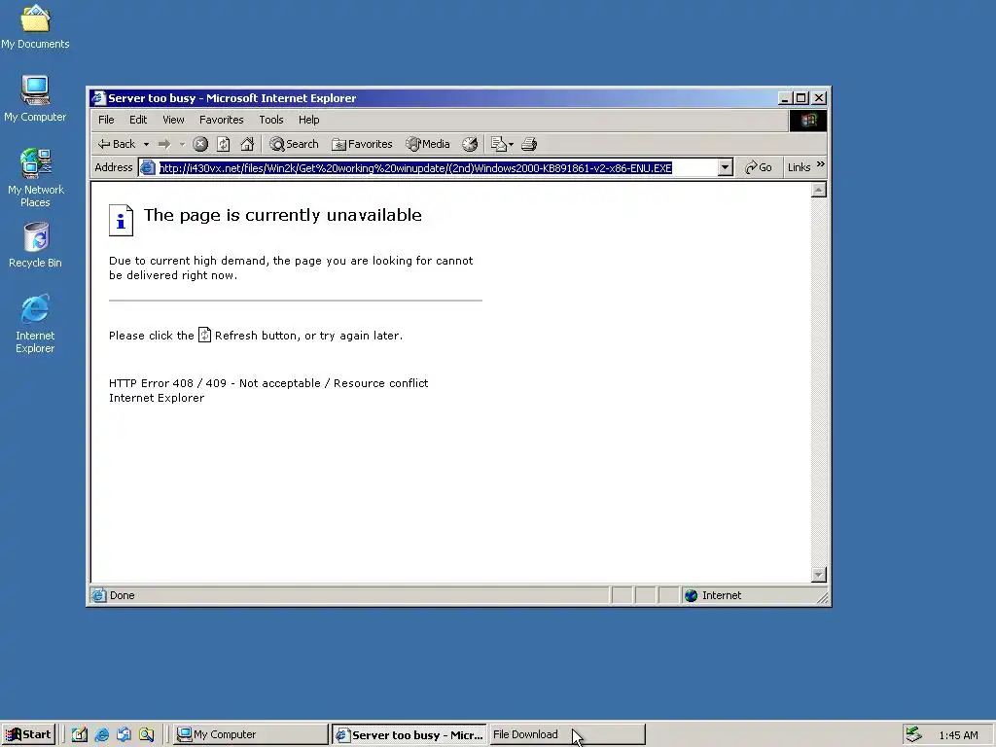This screenshot has height=747, width=996.
Task: Open the Help menu
Action: coord(308,120)
